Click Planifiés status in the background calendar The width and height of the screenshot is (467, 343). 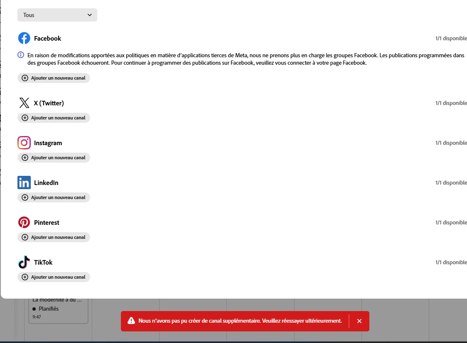coord(49,309)
